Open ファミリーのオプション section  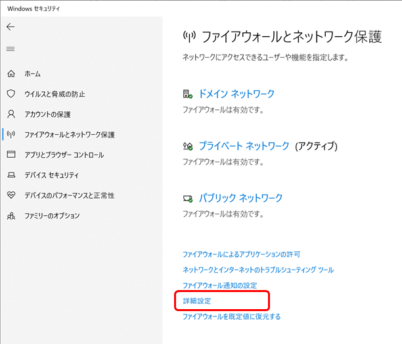coord(52,216)
